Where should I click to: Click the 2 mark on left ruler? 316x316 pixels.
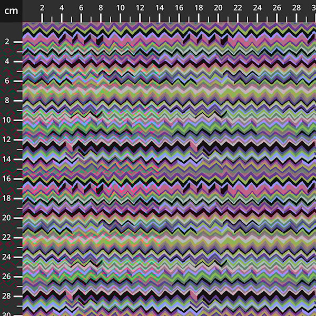[7, 42]
